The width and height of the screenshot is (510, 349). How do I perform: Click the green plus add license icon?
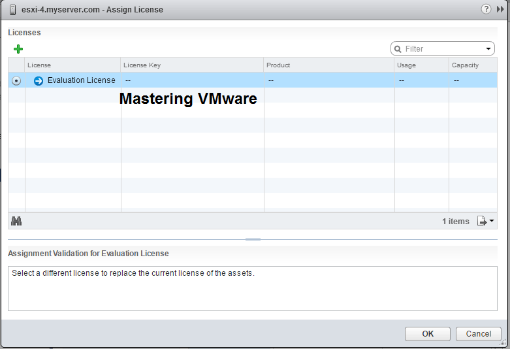point(18,49)
